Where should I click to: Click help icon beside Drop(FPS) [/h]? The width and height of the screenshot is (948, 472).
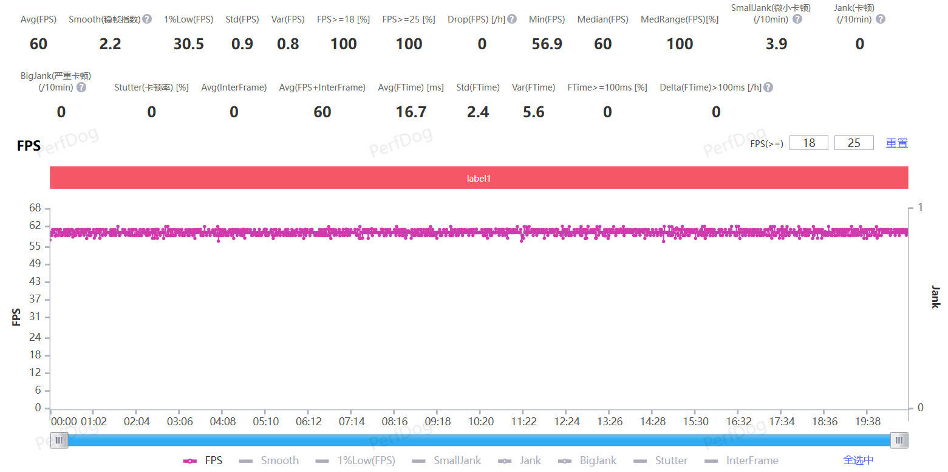click(512, 19)
